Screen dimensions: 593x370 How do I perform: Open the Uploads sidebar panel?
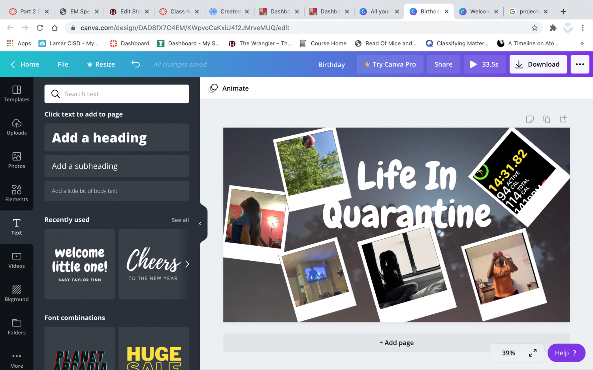tap(17, 127)
